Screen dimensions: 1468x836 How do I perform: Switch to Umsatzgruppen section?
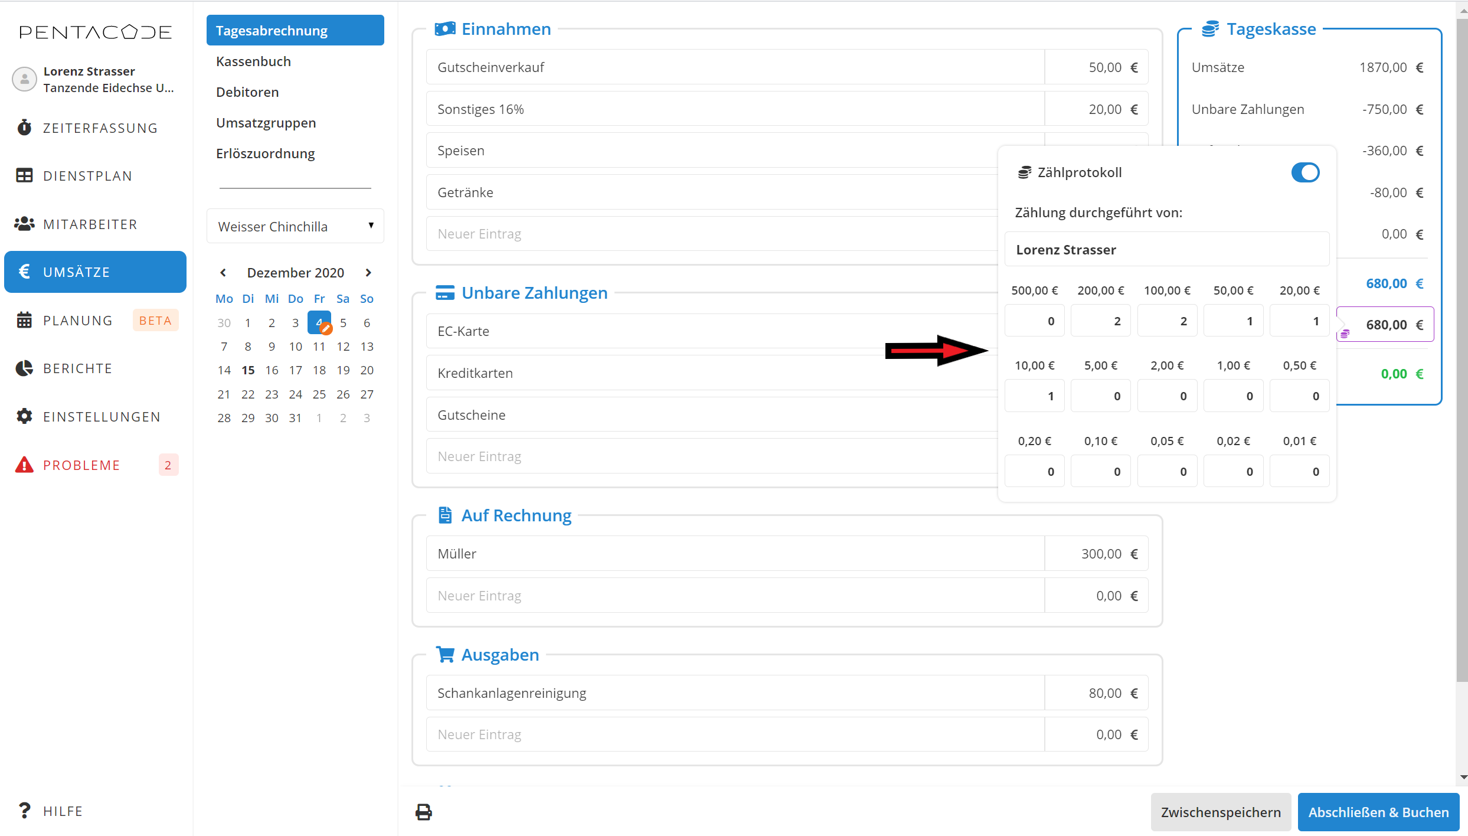point(266,123)
